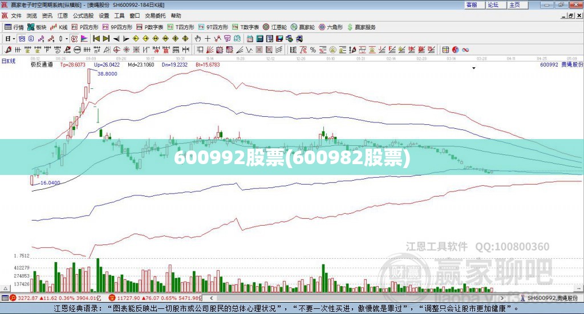The image size is (584, 314).
Task: Open the 交易委托 menu
Action: point(155,15)
